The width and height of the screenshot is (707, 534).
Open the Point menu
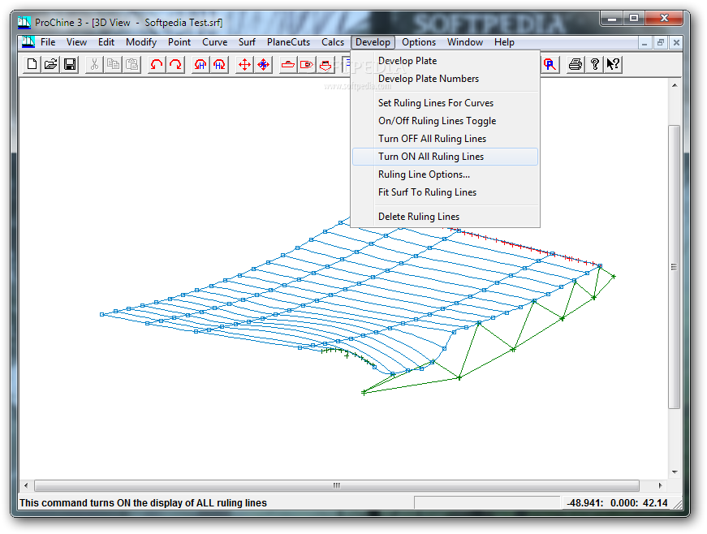coord(179,42)
